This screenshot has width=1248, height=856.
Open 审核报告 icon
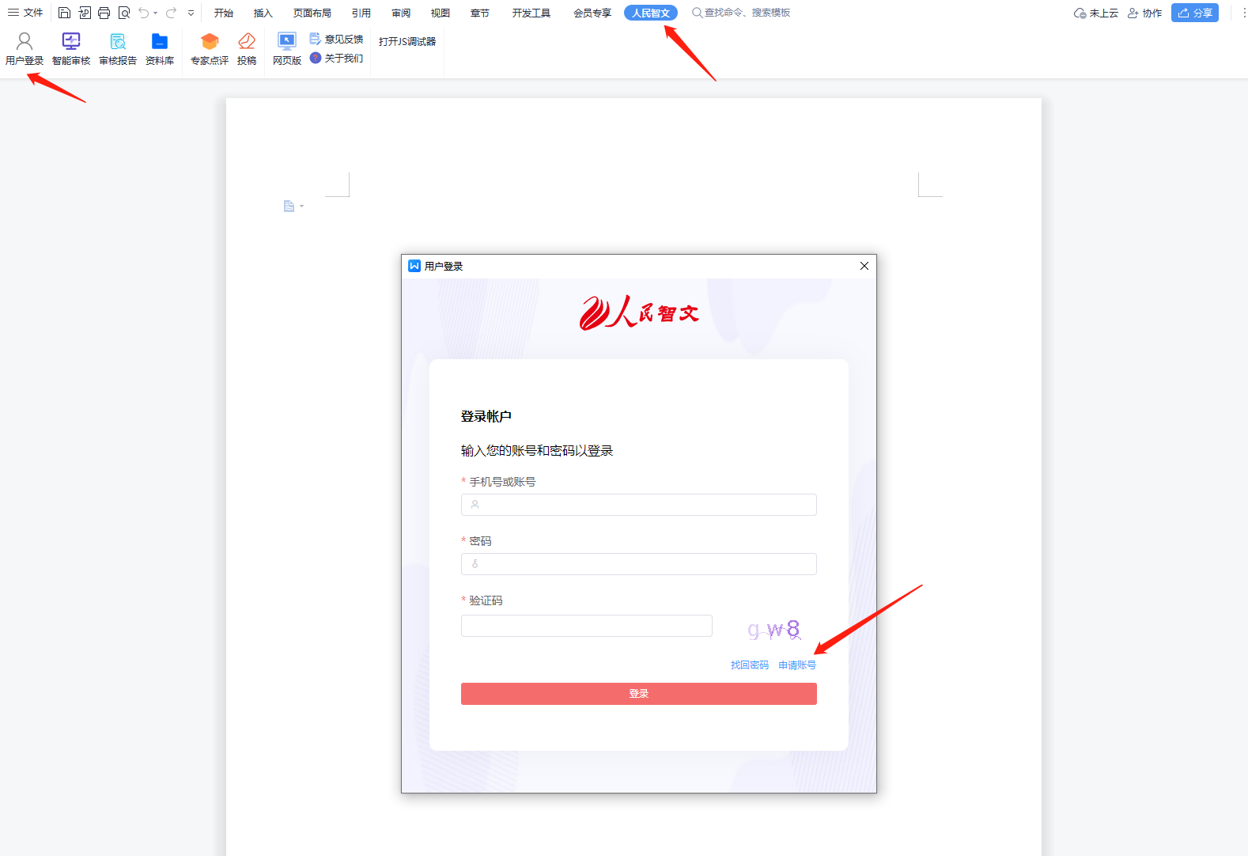point(118,49)
